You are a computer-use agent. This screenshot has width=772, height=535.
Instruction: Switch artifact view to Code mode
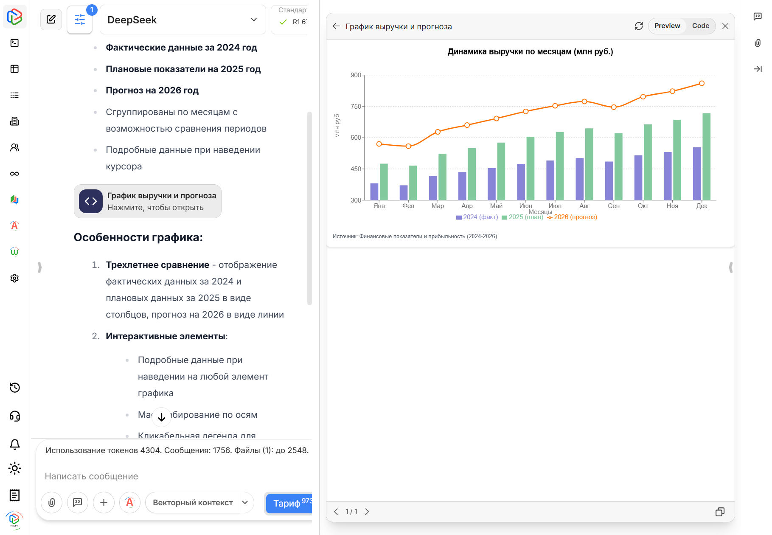tap(701, 26)
